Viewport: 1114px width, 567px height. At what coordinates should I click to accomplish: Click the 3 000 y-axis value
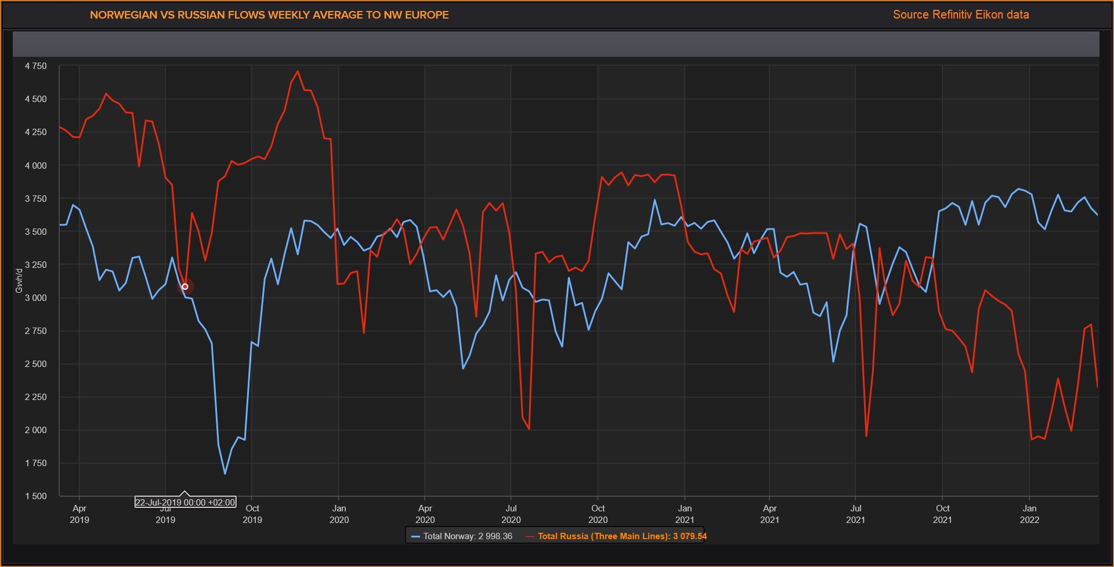pos(35,297)
